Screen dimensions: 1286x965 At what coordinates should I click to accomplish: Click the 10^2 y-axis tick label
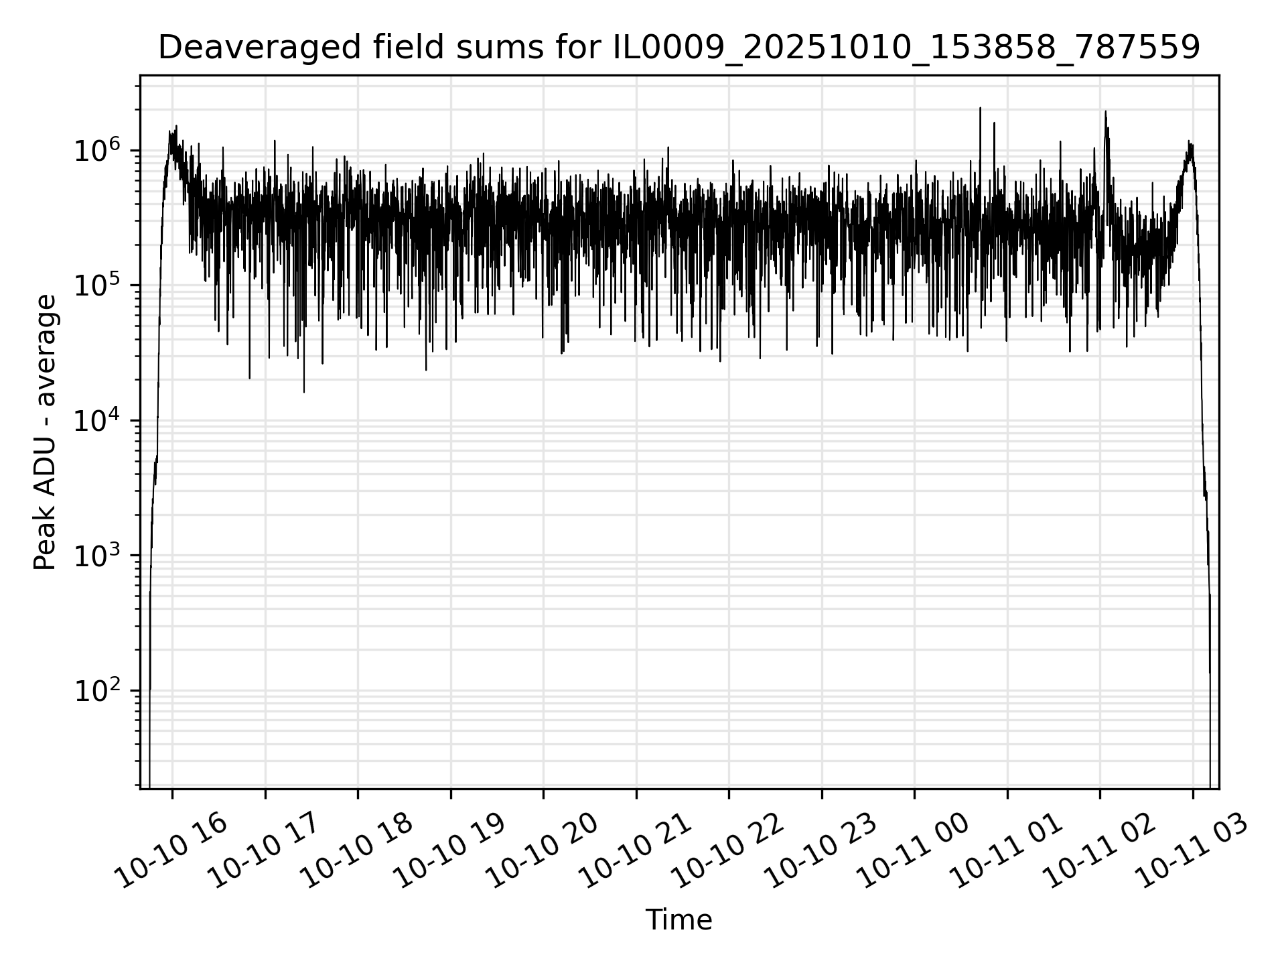[x=96, y=691]
